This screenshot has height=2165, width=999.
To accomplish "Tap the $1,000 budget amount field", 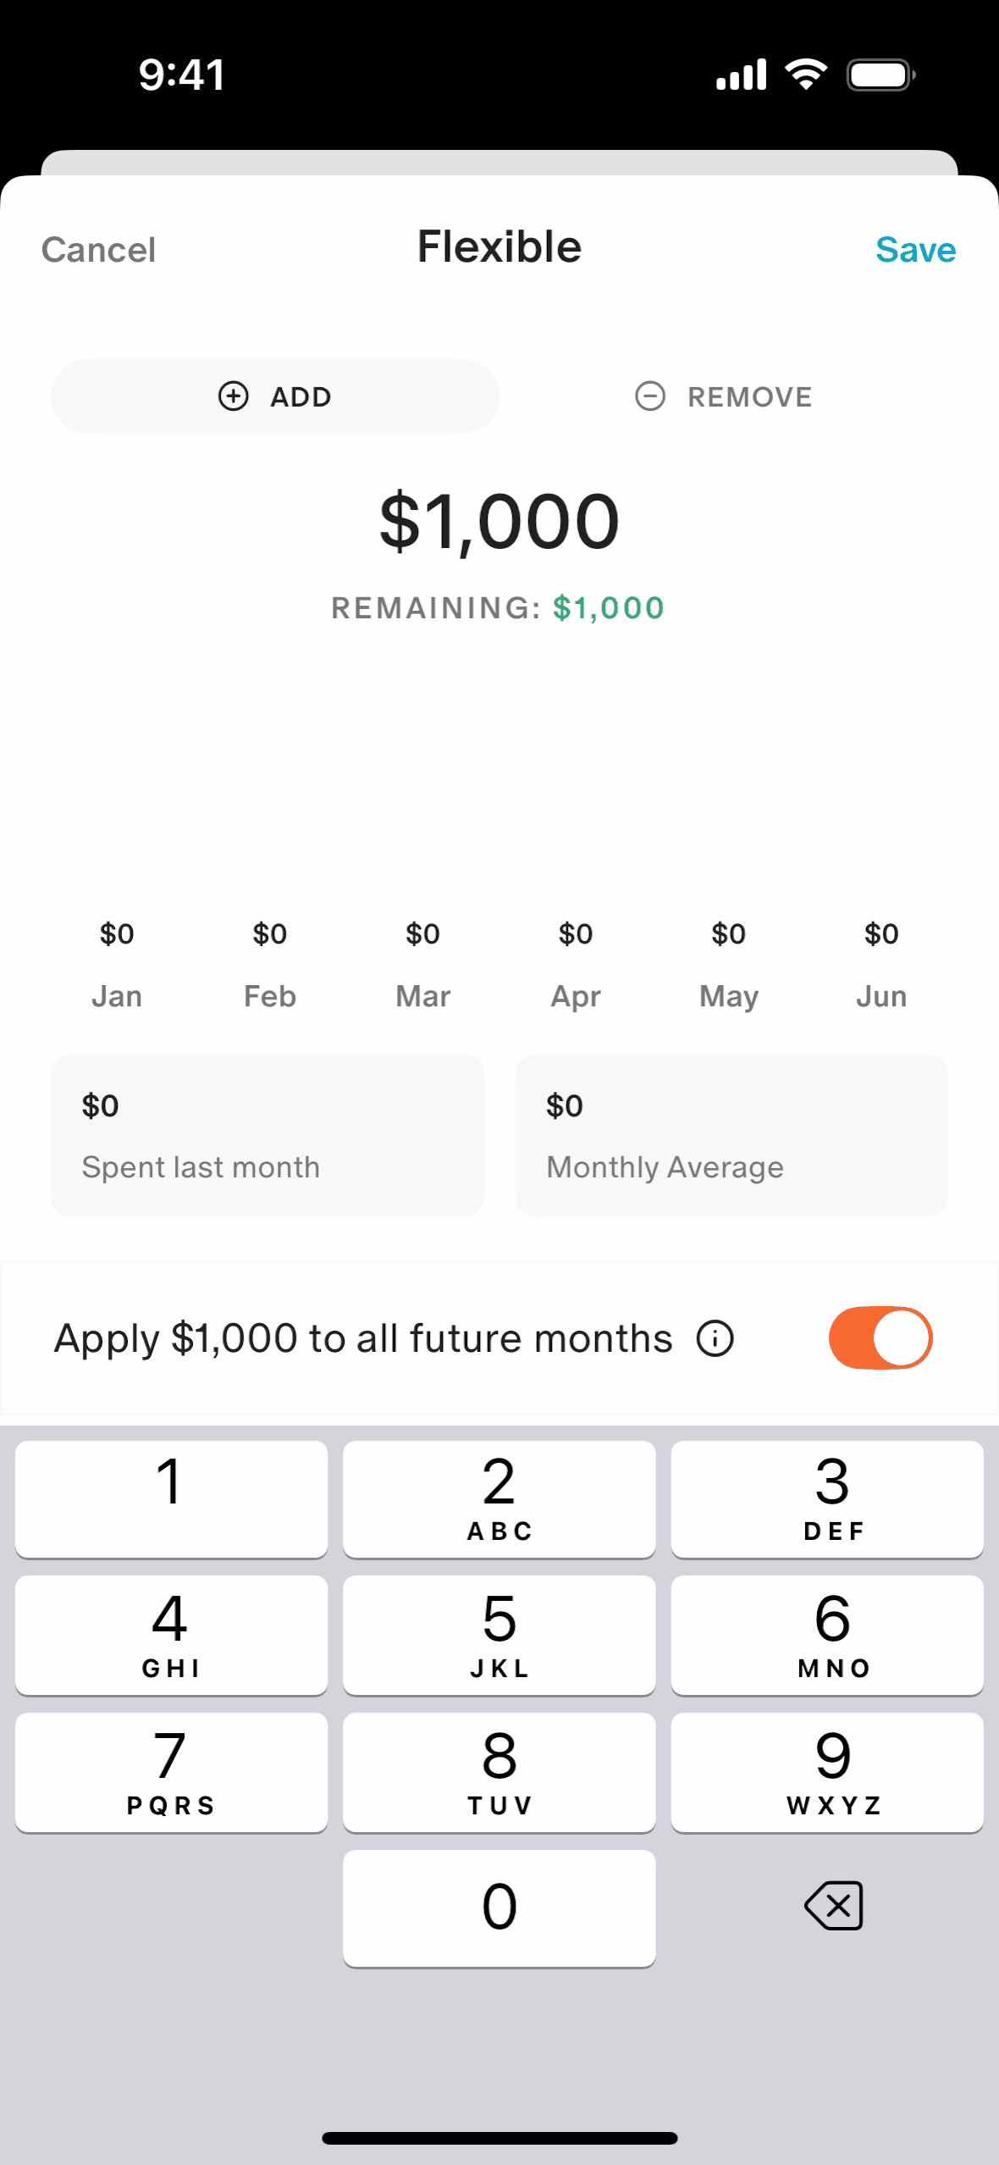I will coord(499,522).
